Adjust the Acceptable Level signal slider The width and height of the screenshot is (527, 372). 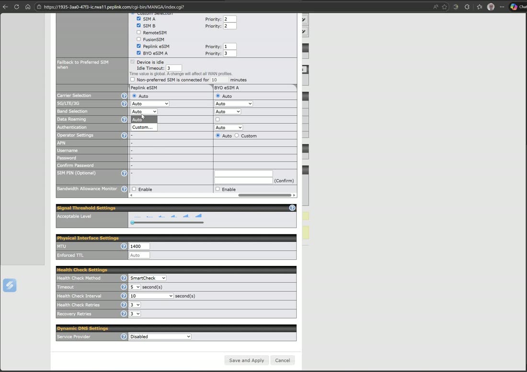(132, 222)
